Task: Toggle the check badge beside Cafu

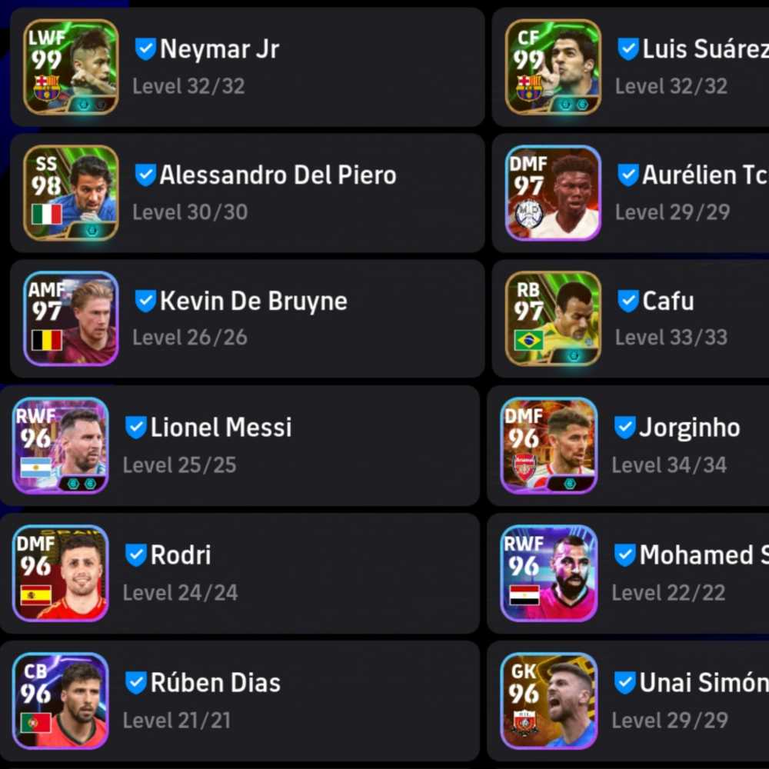Action: pyautogui.click(x=628, y=301)
